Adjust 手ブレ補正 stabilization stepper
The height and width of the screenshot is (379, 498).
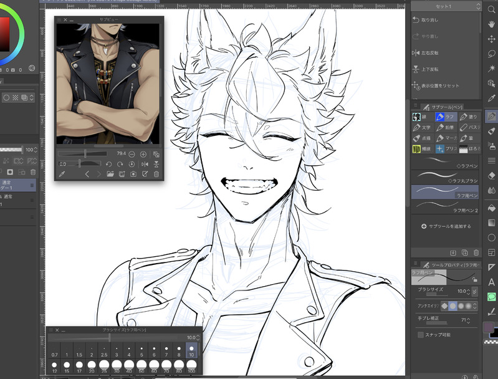coord(469,320)
